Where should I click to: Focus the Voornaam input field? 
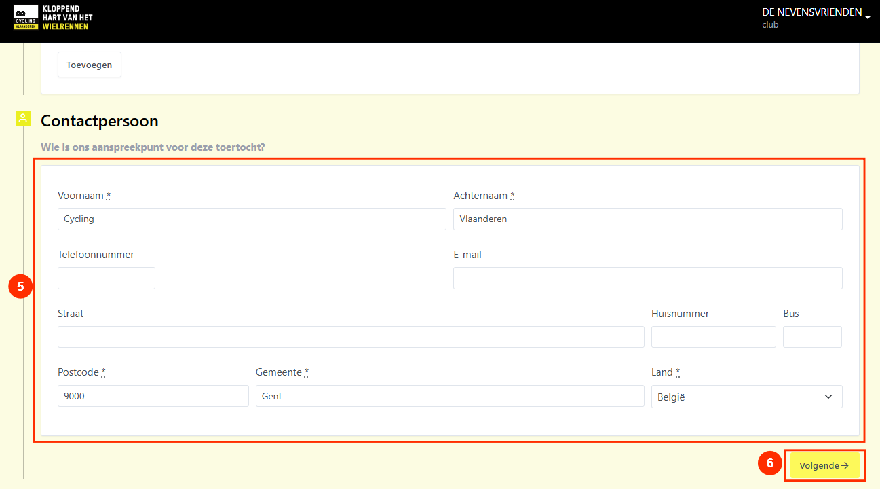(252, 219)
